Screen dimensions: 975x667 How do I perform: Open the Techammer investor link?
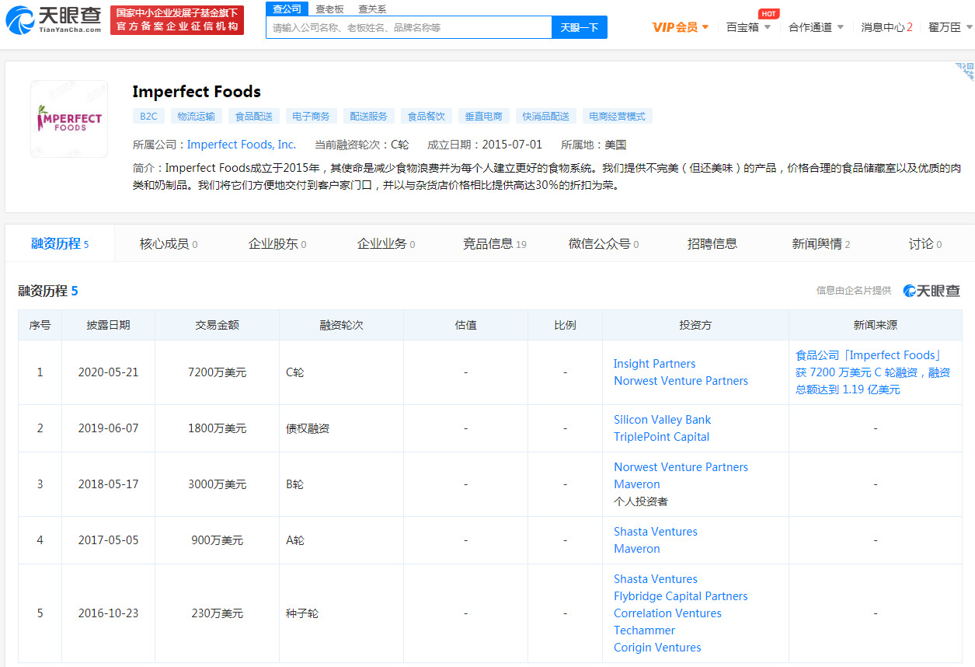pyautogui.click(x=644, y=630)
